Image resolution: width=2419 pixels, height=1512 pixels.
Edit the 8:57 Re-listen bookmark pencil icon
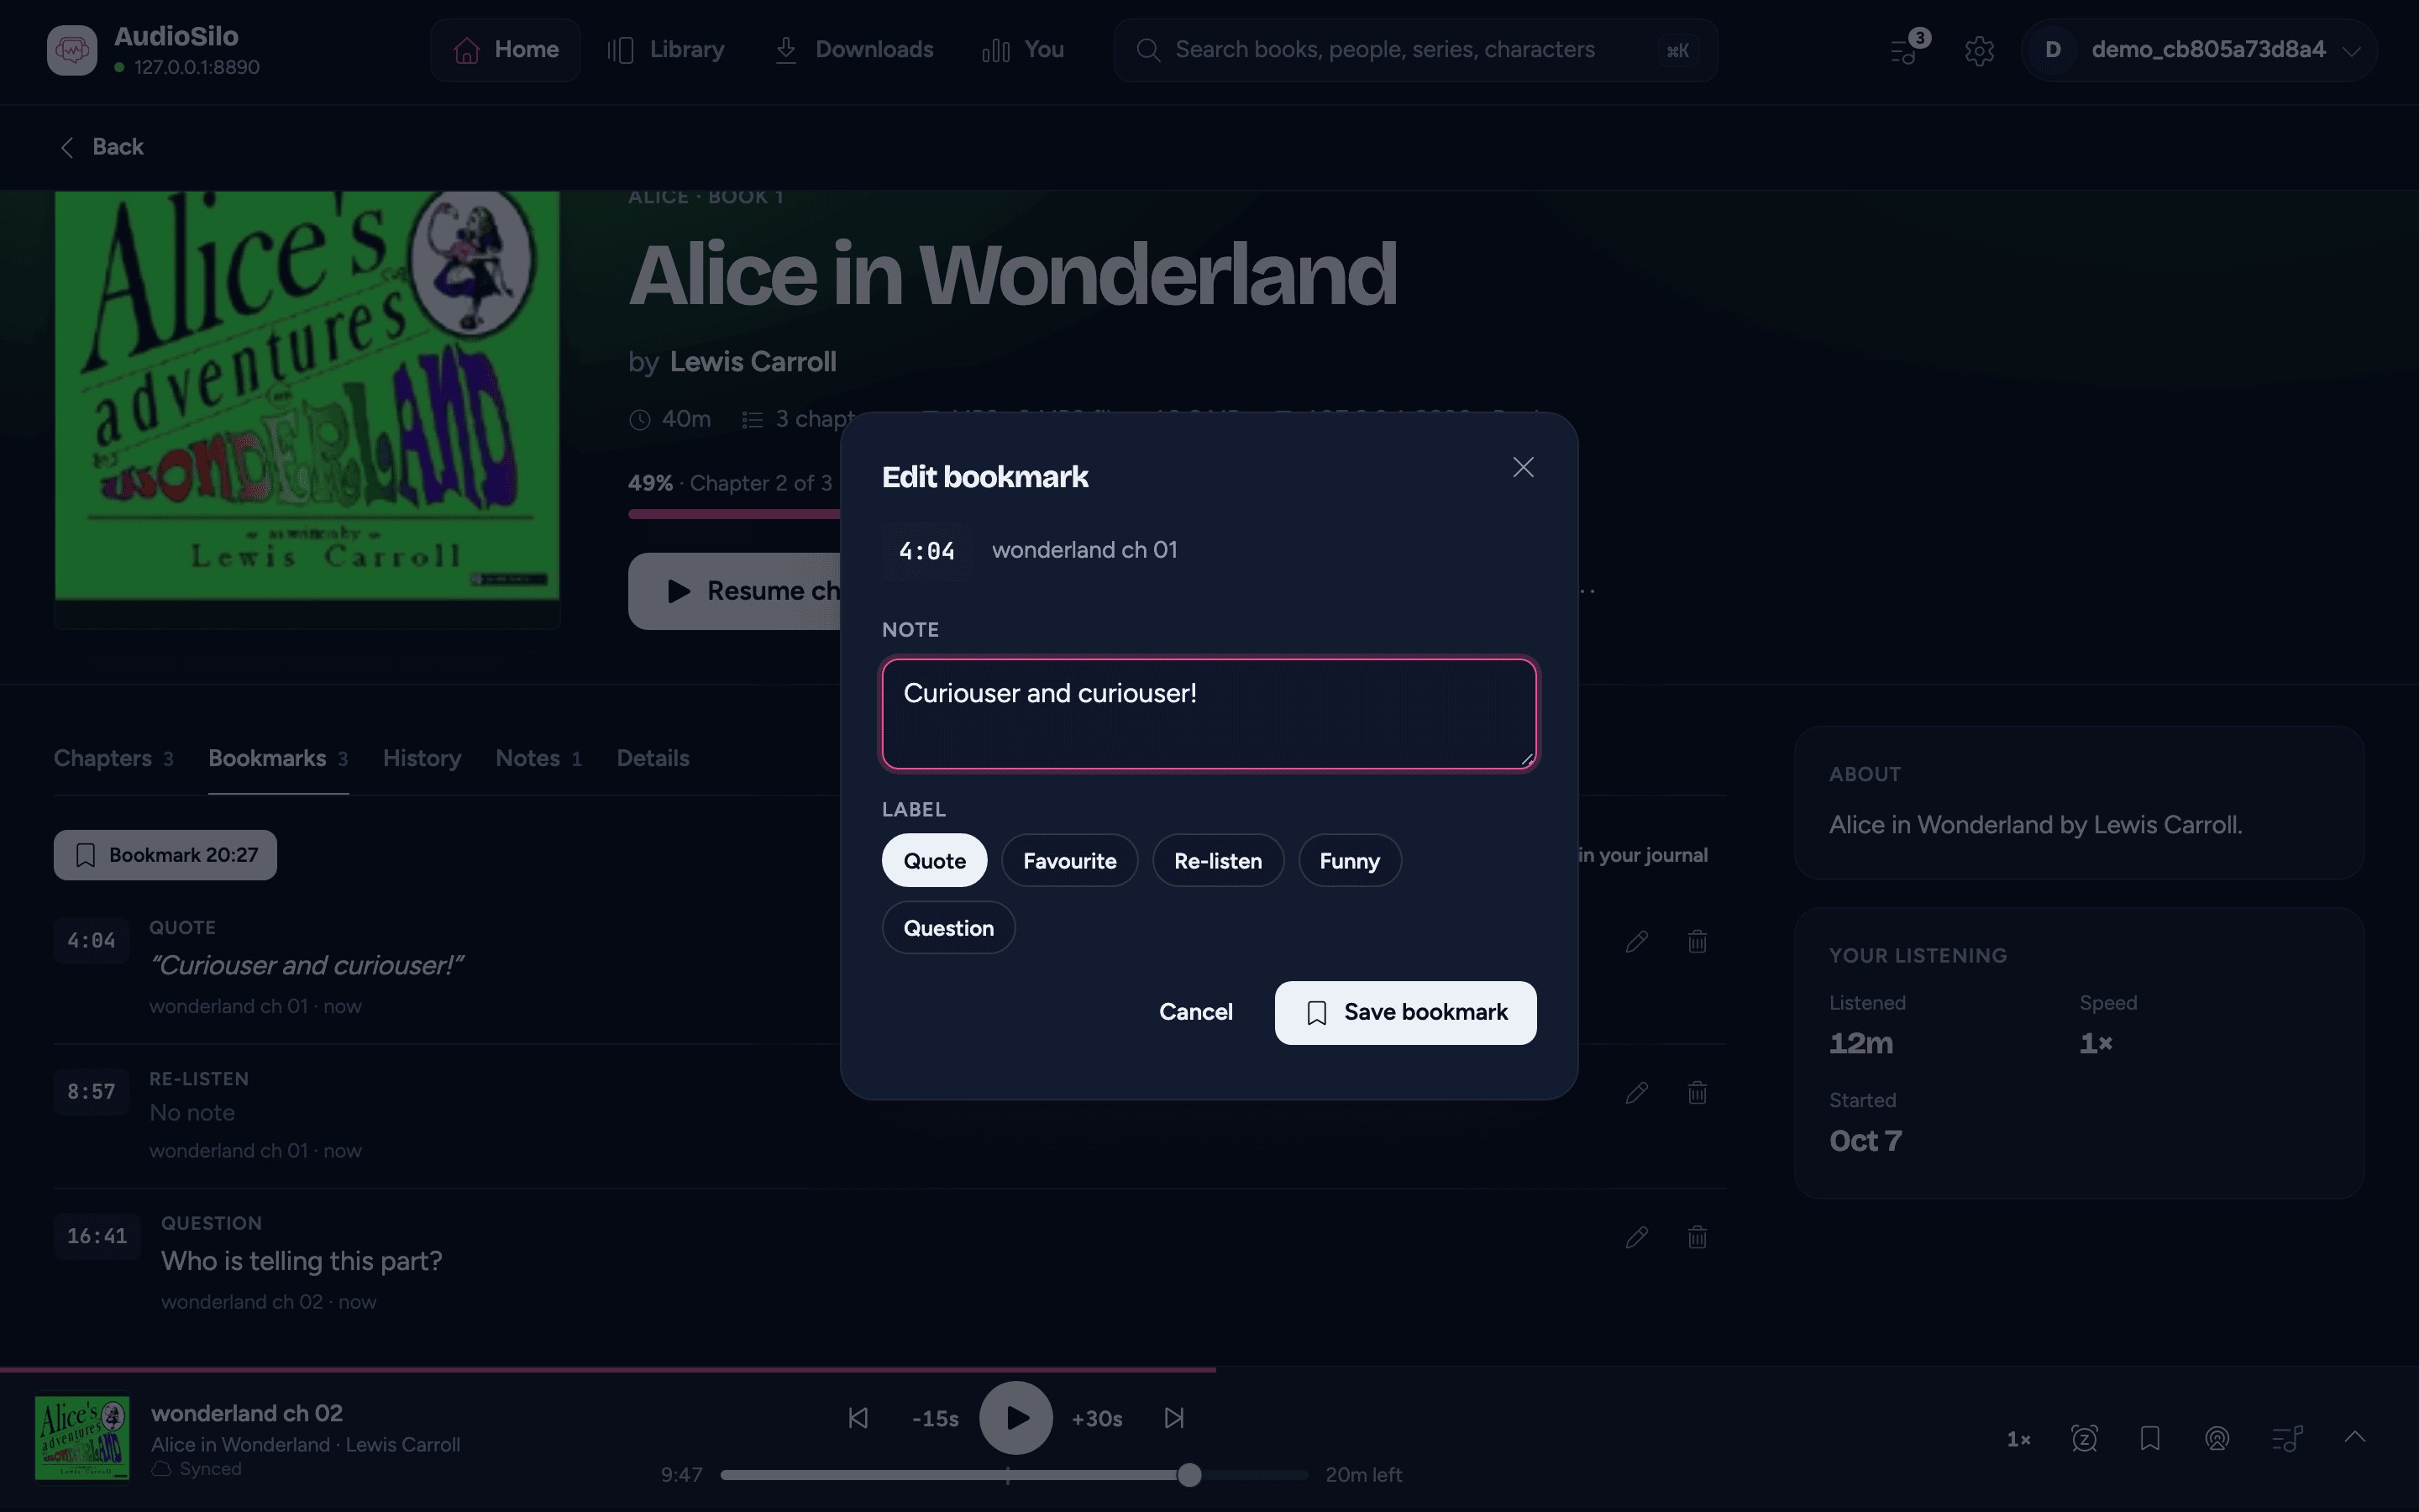pyautogui.click(x=1636, y=1092)
